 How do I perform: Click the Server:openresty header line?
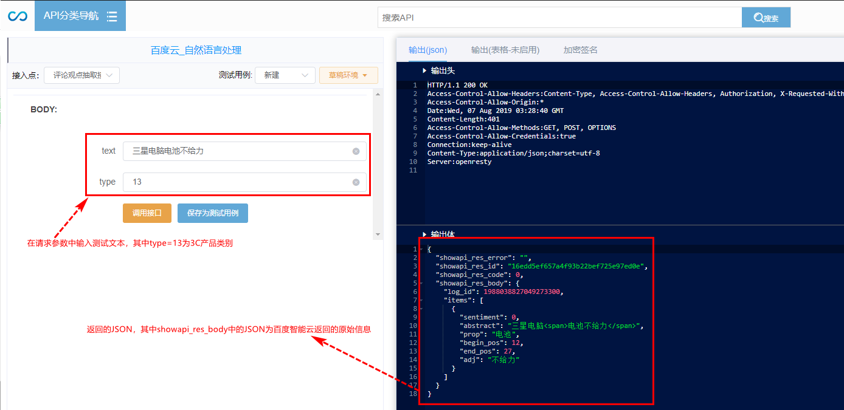[x=459, y=162]
